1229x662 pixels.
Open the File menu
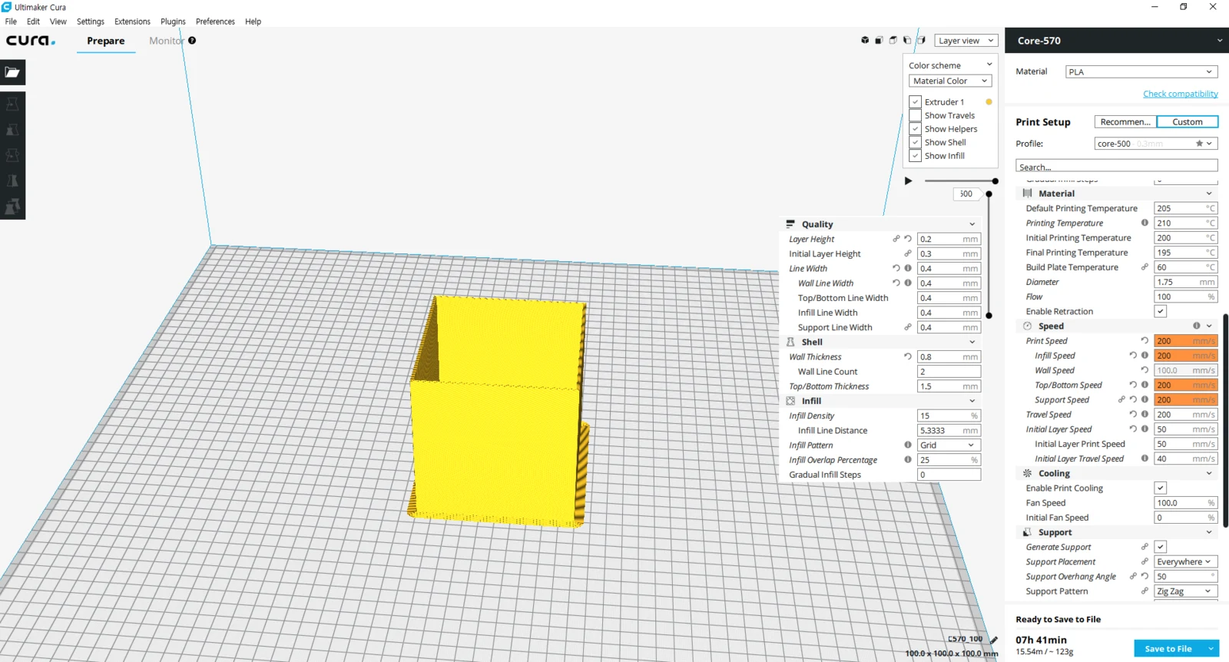coord(11,22)
